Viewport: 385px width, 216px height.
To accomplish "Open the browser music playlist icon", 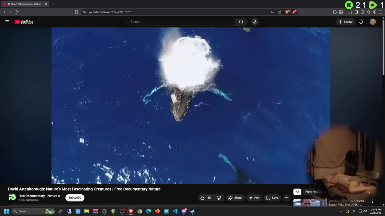I will point(350,12).
